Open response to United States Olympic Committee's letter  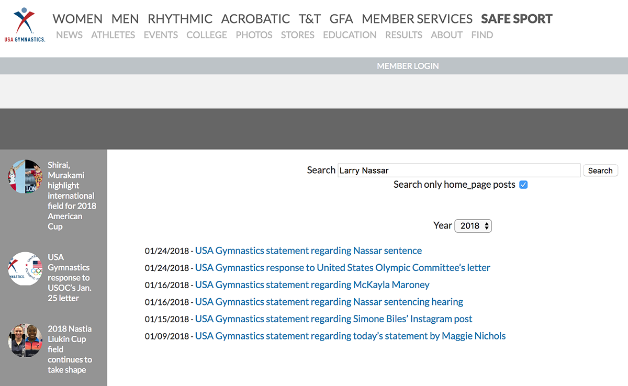pos(343,268)
